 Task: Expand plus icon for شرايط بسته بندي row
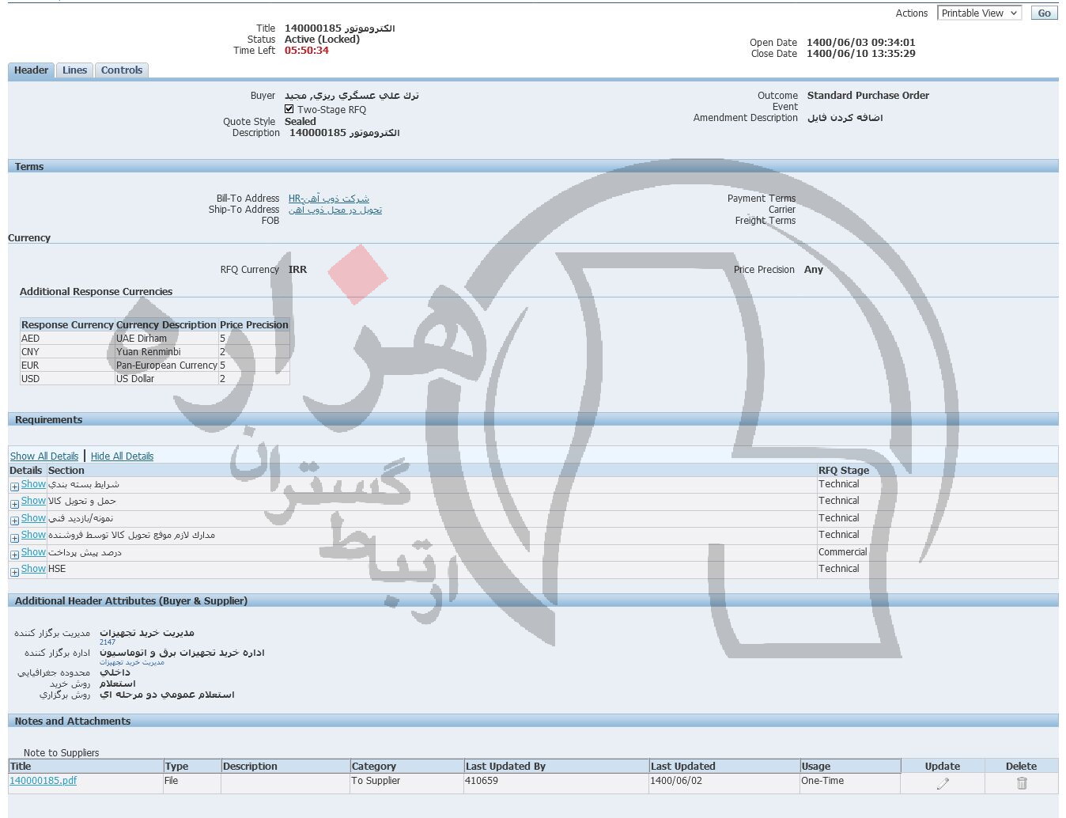click(x=14, y=487)
